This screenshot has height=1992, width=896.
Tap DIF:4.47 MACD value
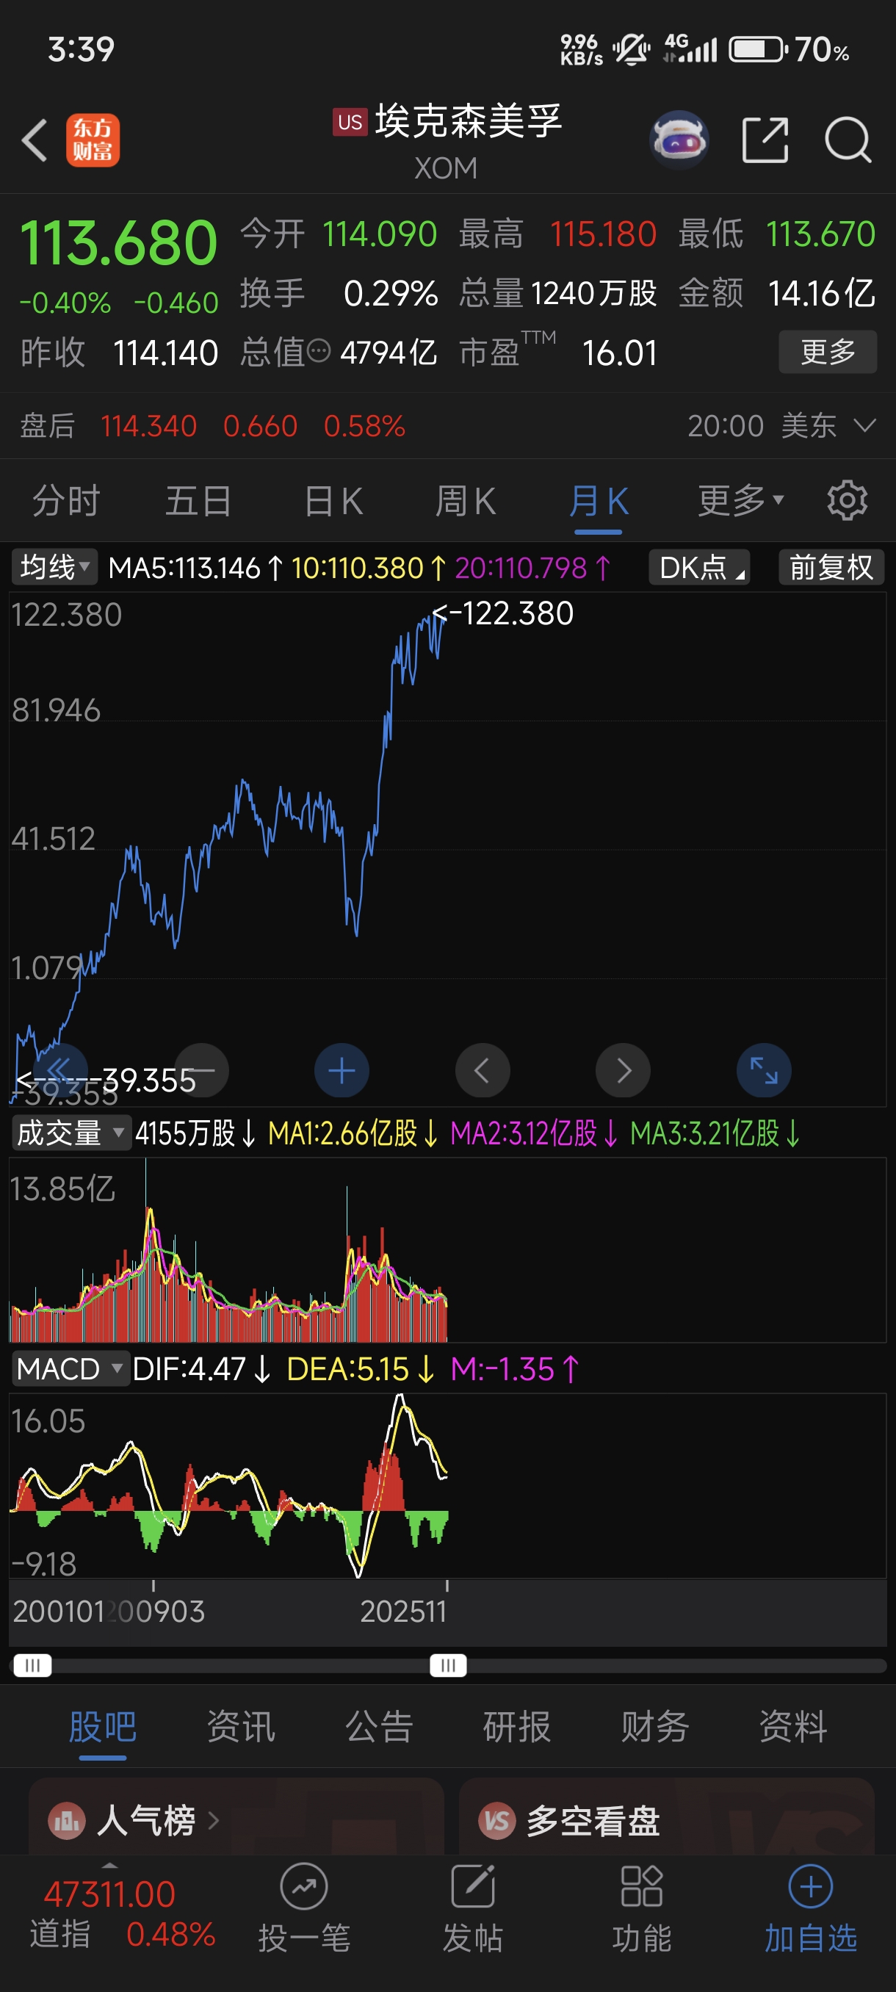[189, 1368]
